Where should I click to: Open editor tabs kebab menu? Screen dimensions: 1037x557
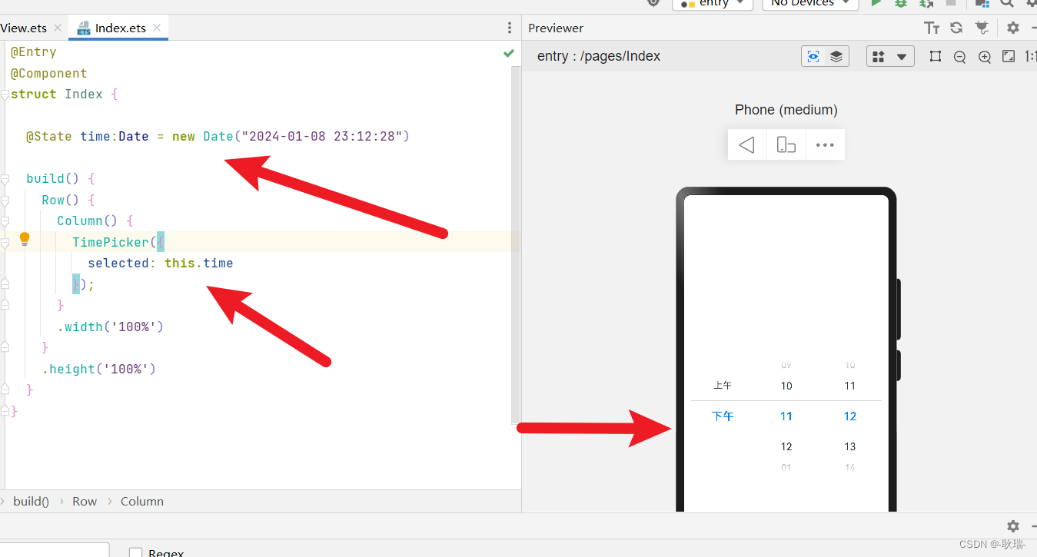(509, 28)
